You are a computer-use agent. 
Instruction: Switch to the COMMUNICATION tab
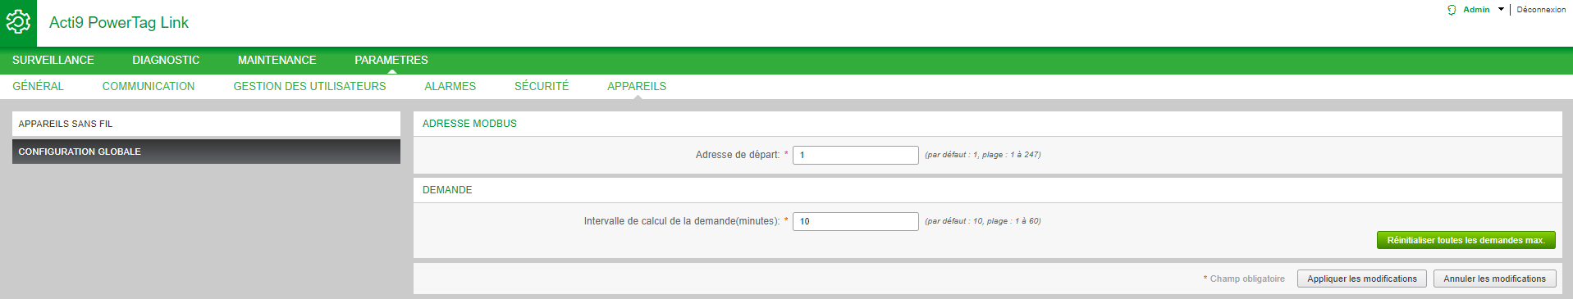[x=149, y=86]
